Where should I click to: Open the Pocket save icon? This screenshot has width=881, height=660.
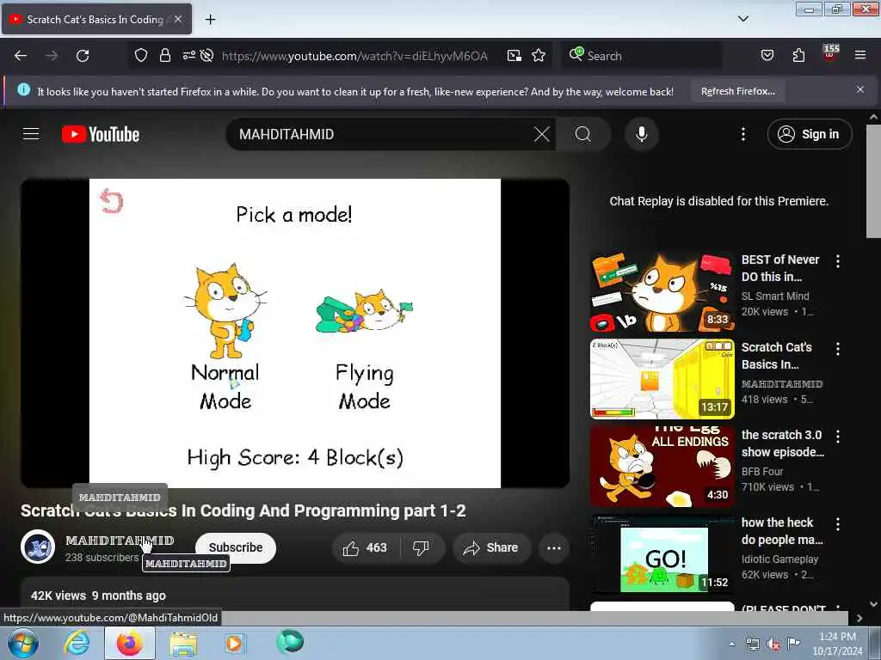coord(767,55)
